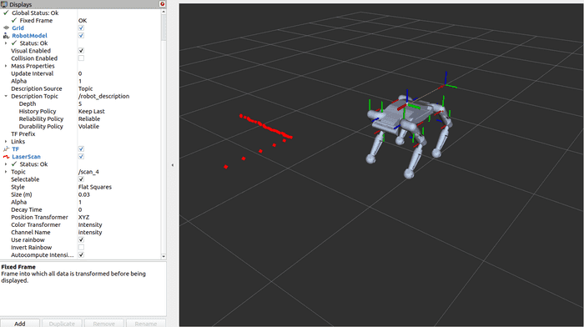The width and height of the screenshot is (584, 327).
Task: Toggle the Autocompute Intensity checkbox
Action: pyautogui.click(x=81, y=255)
